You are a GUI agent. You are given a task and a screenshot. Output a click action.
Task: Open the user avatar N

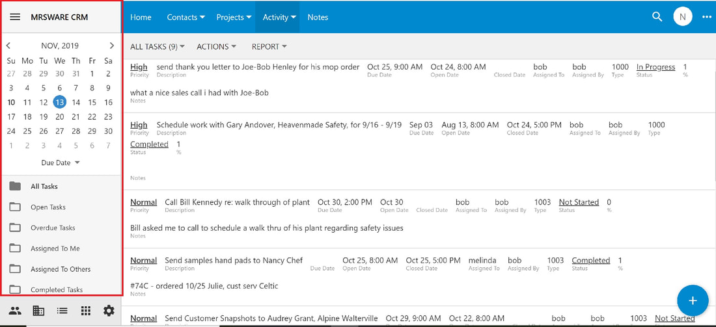pyautogui.click(x=683, y=17)
